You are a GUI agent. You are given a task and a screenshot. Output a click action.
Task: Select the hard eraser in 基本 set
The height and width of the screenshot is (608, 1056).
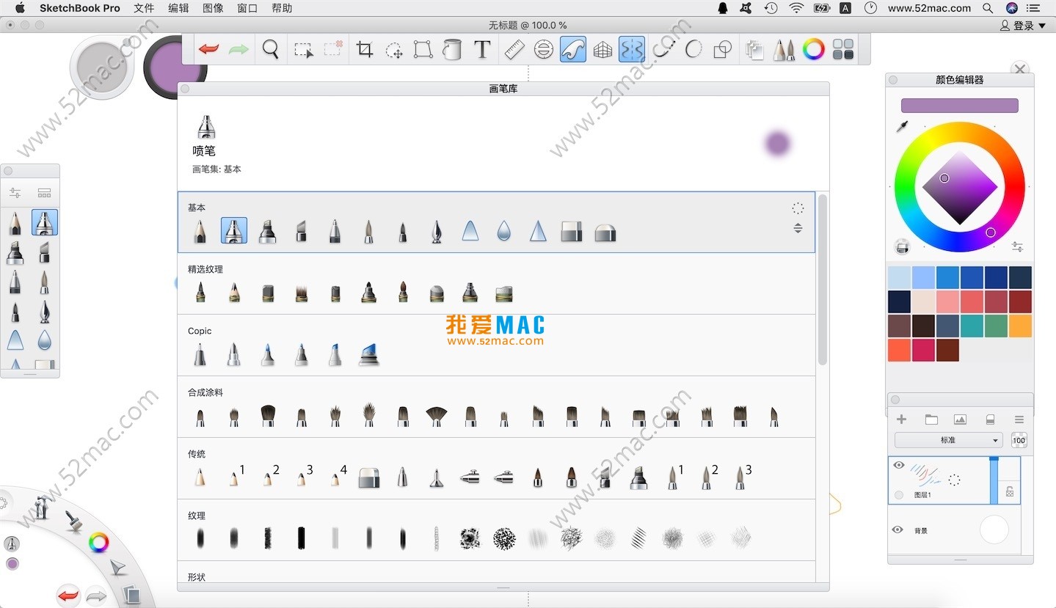[x=572, y=232]
